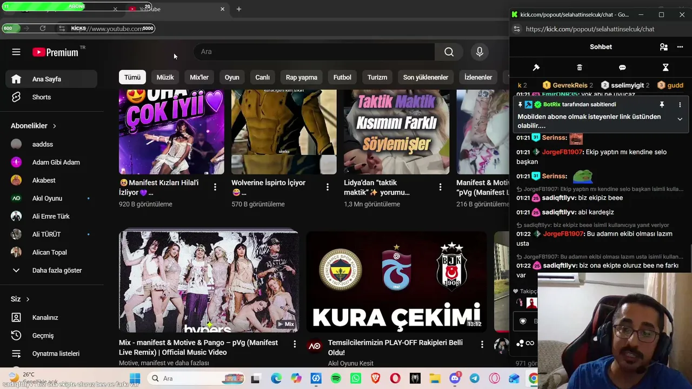Click the Kick chat address bar URL

[x=590, y=29]
